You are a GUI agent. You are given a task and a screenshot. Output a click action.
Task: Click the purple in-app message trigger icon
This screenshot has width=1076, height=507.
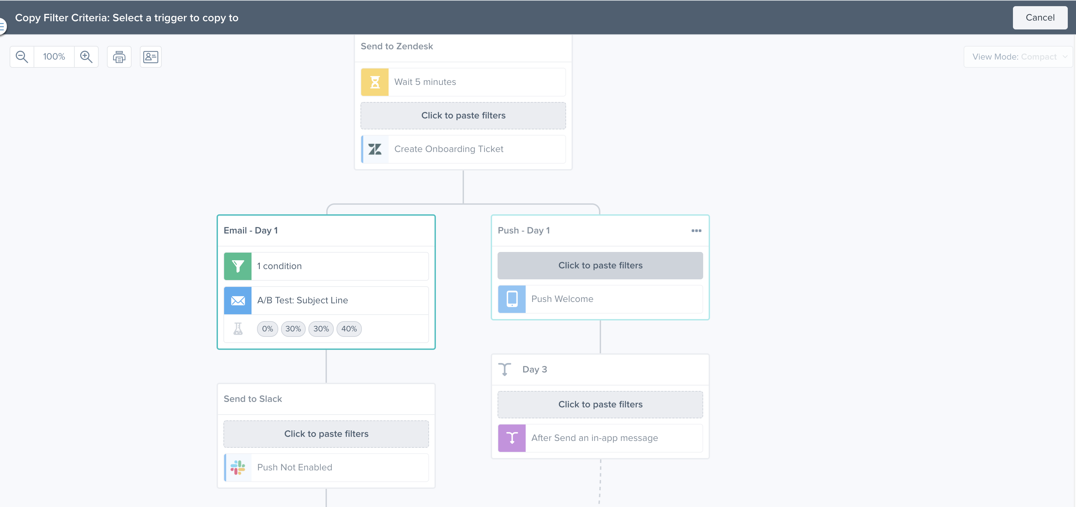[x=512, y=438]
